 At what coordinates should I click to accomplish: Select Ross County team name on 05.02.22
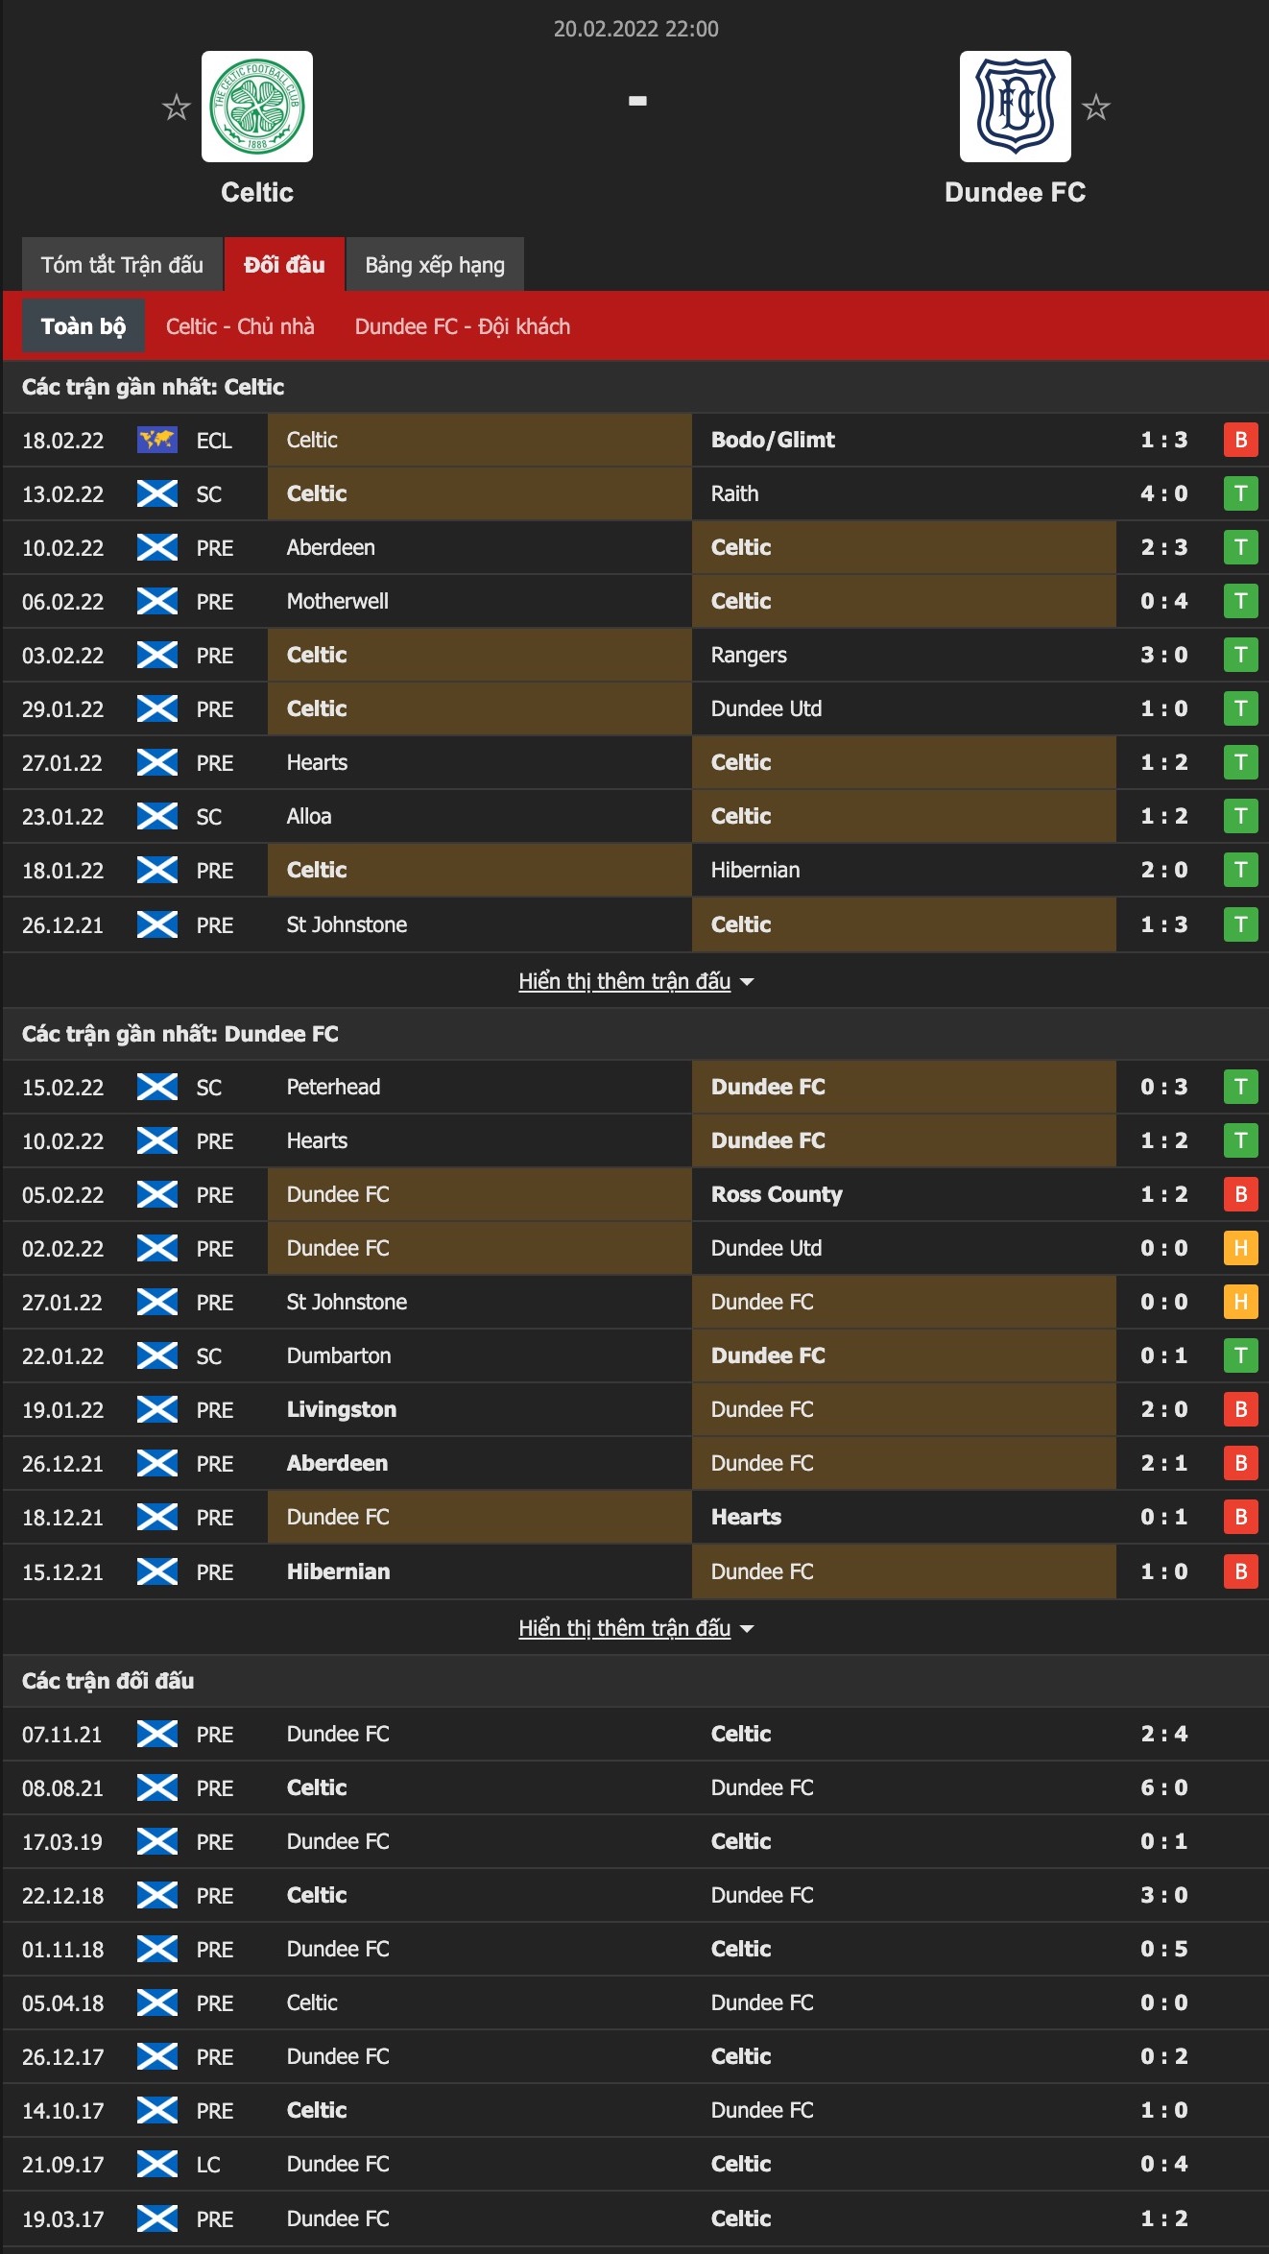(777, 1194)
